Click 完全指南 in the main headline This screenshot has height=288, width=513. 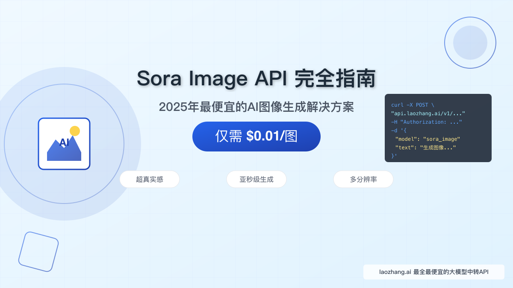pyautogui.click(x=335, y=79)
